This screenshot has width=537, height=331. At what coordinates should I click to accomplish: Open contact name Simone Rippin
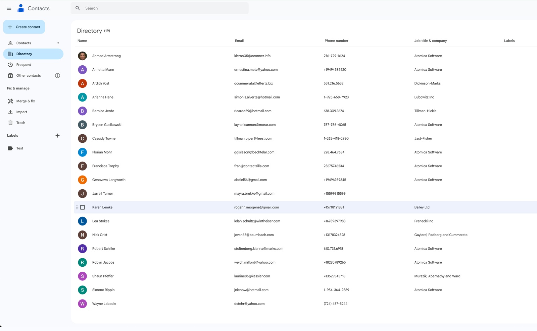(103, 290)
